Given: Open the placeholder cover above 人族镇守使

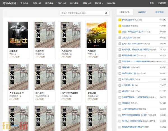Looking at the screenshot, I should click(70, 35).
